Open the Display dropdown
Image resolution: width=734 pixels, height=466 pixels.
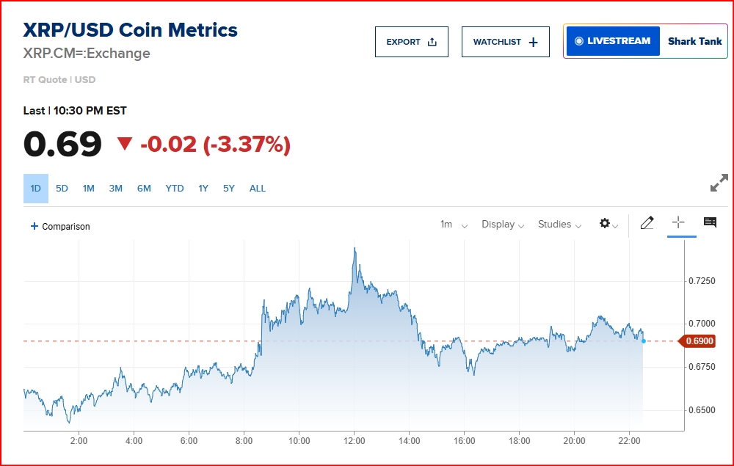(503, 225)
